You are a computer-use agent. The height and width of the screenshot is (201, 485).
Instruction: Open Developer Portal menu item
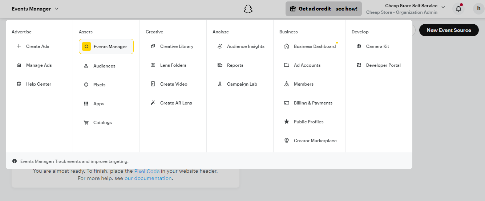tap(383, 65)
